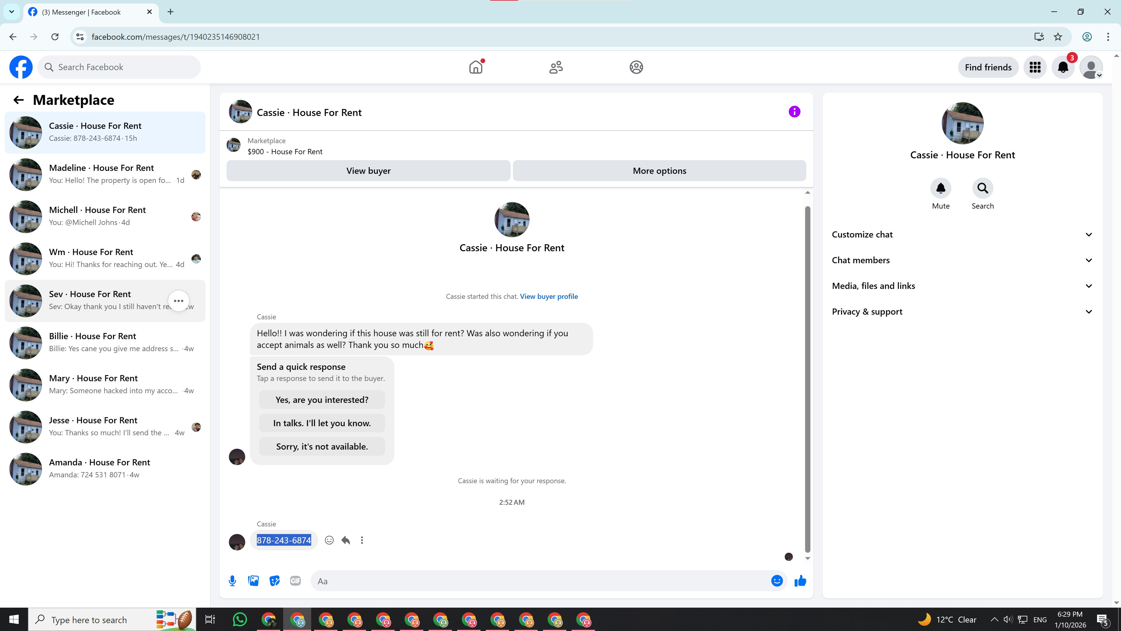
Task: Click the reply arrow beside phone number message
Action: coord(346,540)
